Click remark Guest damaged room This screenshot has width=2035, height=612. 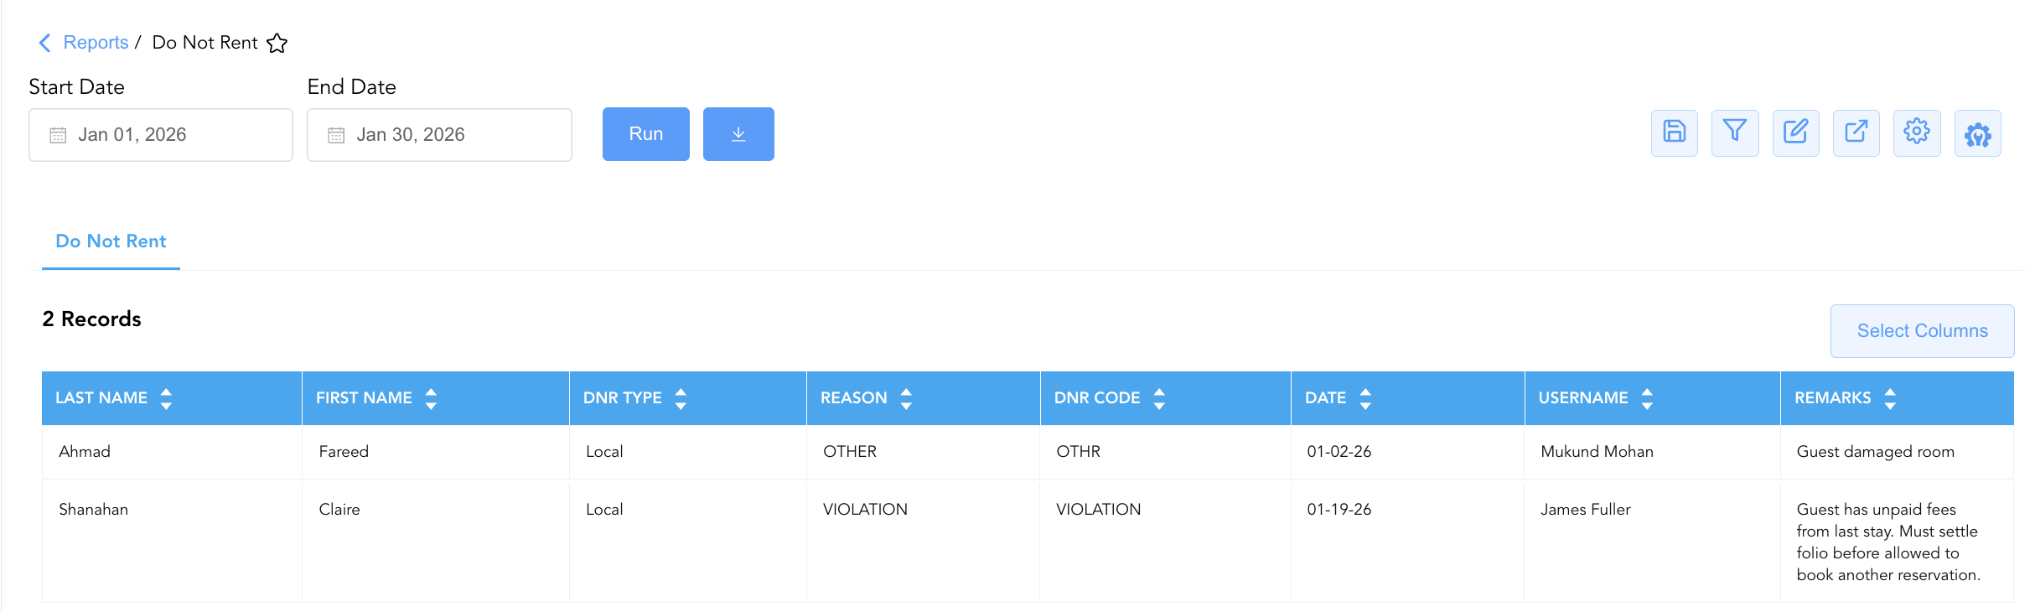(x=1875, y=452)
